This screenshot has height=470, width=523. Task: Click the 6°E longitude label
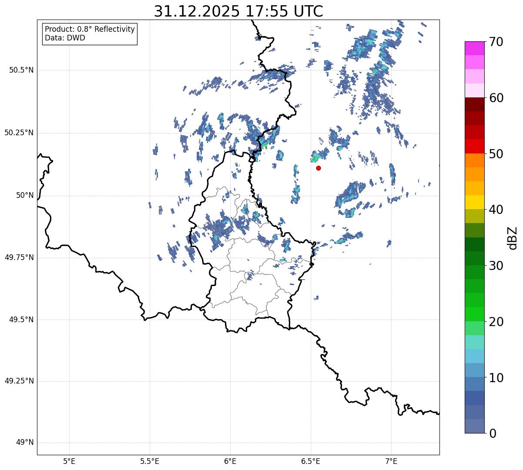[x=230, y=461]
